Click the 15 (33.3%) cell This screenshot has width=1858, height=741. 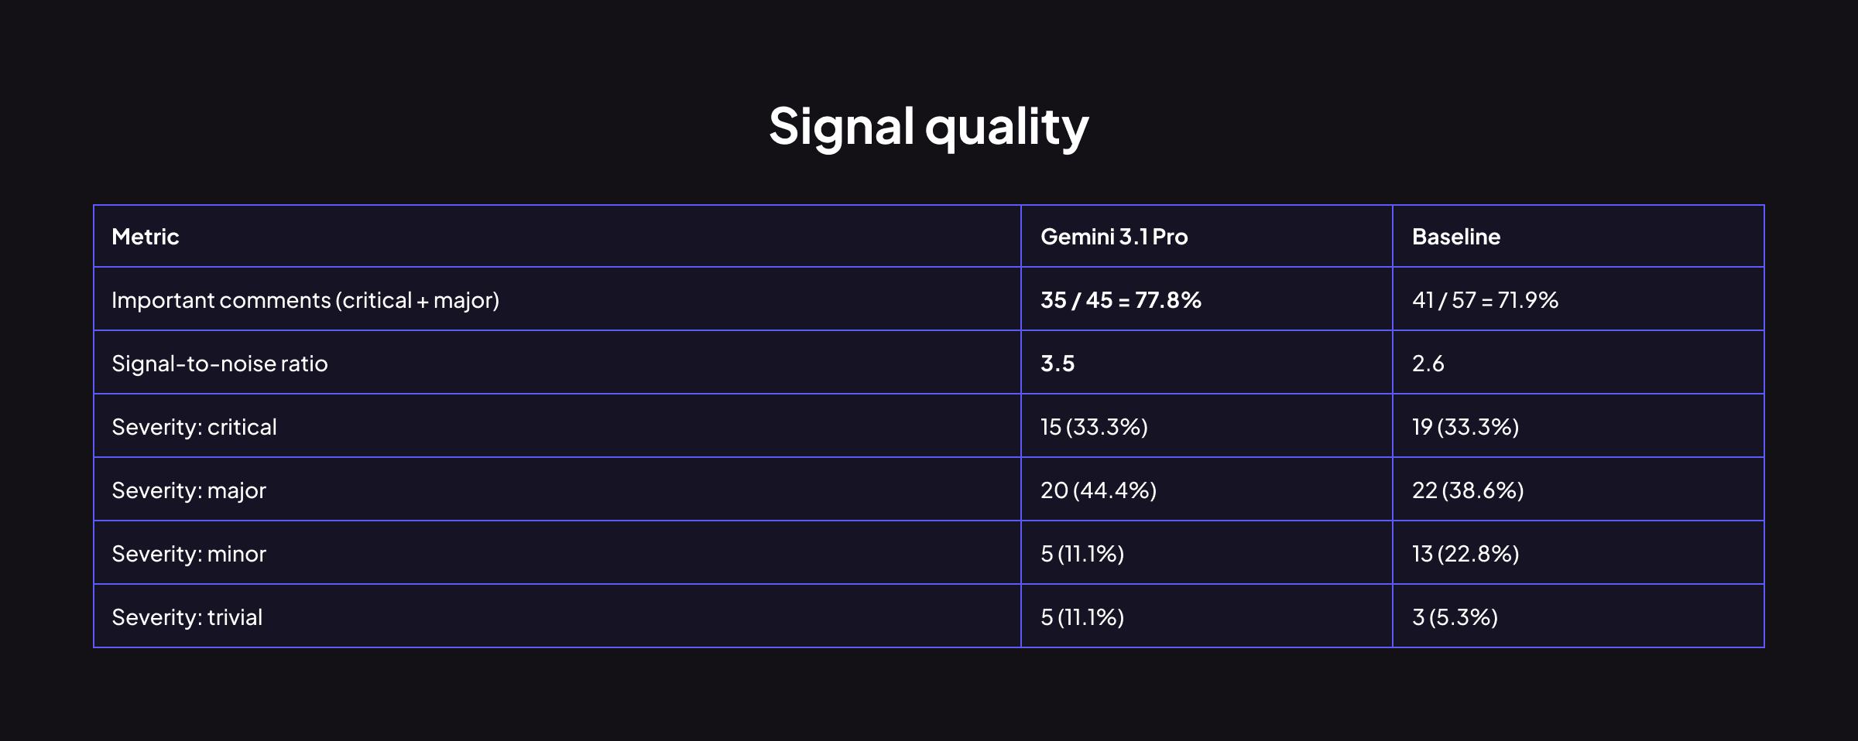point(1093,427)
